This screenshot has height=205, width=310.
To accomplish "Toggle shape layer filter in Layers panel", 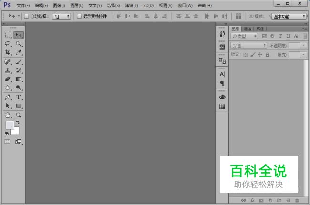I will (288, 36).
